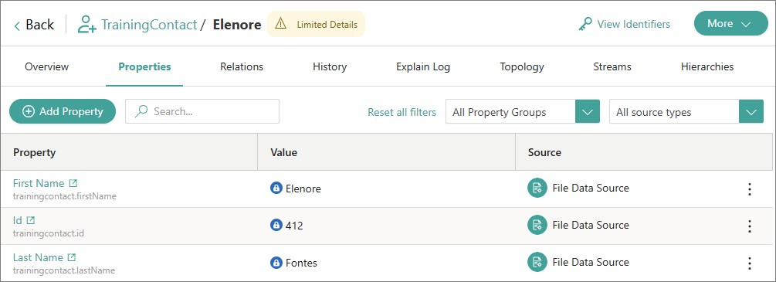Image resolution: width=776 pixels, height=282 pixels.
Task: Open the Streams tab
Action: [612, 67]
